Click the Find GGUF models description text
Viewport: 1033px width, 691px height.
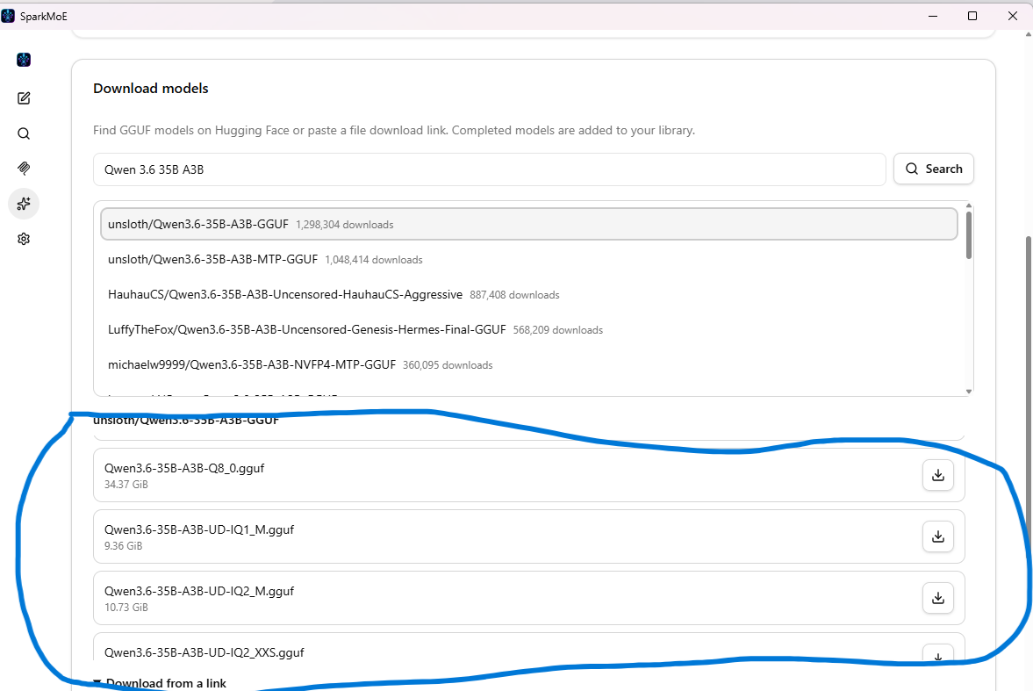pos(394,131)
